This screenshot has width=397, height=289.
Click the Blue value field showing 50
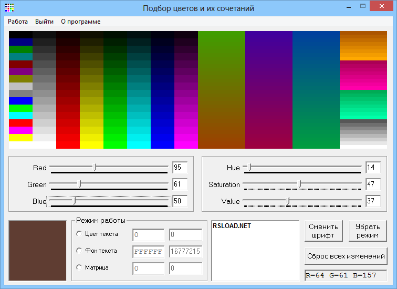pos(180,201)
